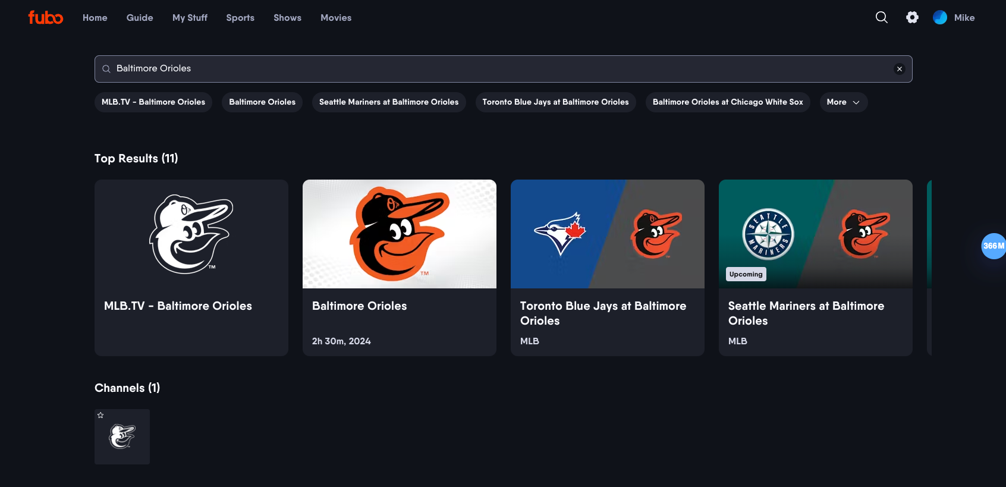This screenshot has height=487, width=1006.
Task: Click magnifier icon inside search box
Action: click(106, 69)
